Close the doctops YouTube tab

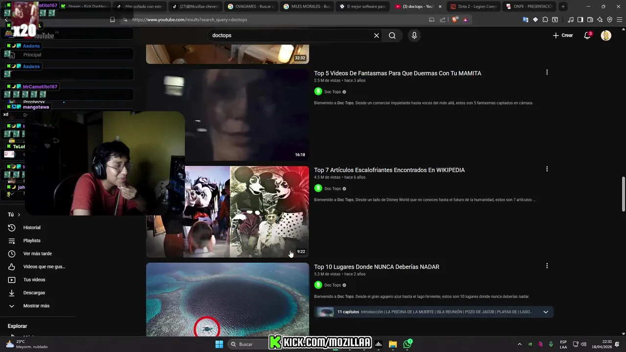440,6
